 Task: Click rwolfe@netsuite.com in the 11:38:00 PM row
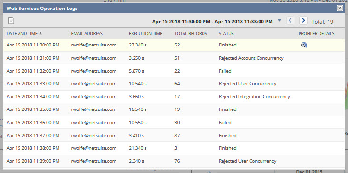click(x=94, y=148)
